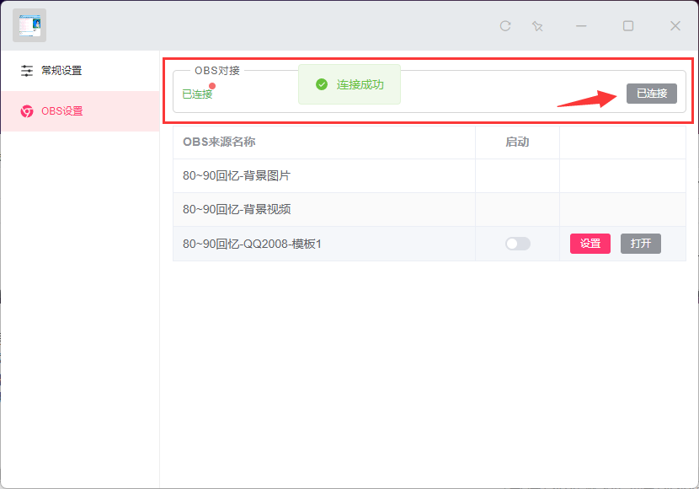The height and width of the screenshot is (489, 699).
Task: Click the 启动 column header
Action: point(517,142)
